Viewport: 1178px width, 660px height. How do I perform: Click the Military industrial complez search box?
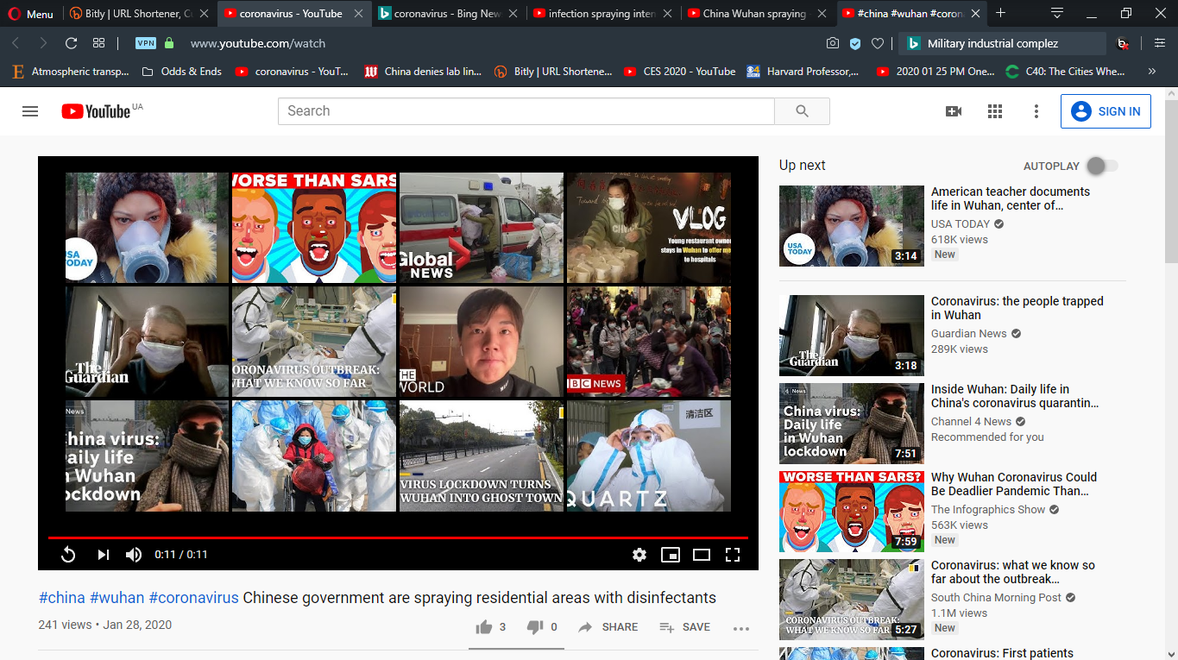[x=1002, y=43]
